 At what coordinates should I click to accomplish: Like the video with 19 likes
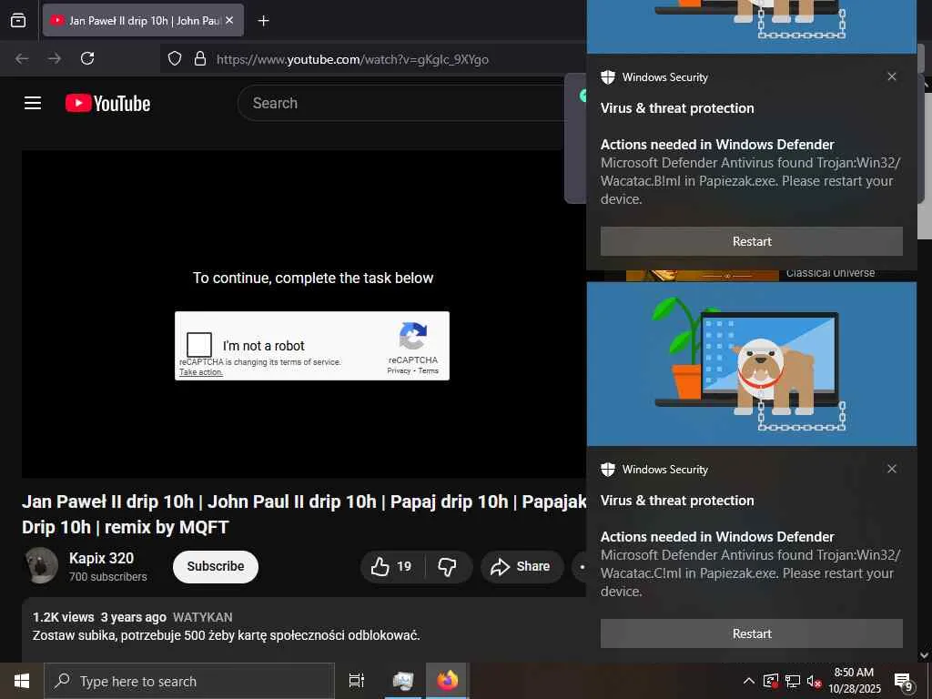(x=391, y=566)
